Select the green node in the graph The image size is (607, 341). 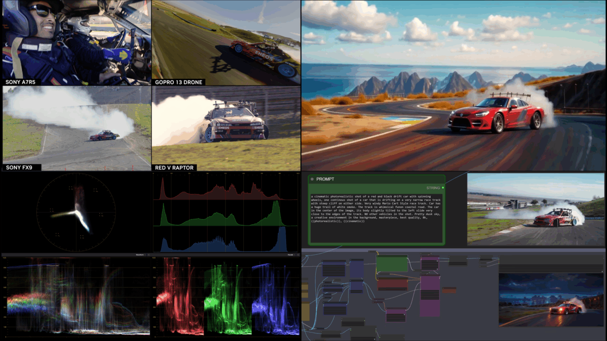click(x=392, y=264)
